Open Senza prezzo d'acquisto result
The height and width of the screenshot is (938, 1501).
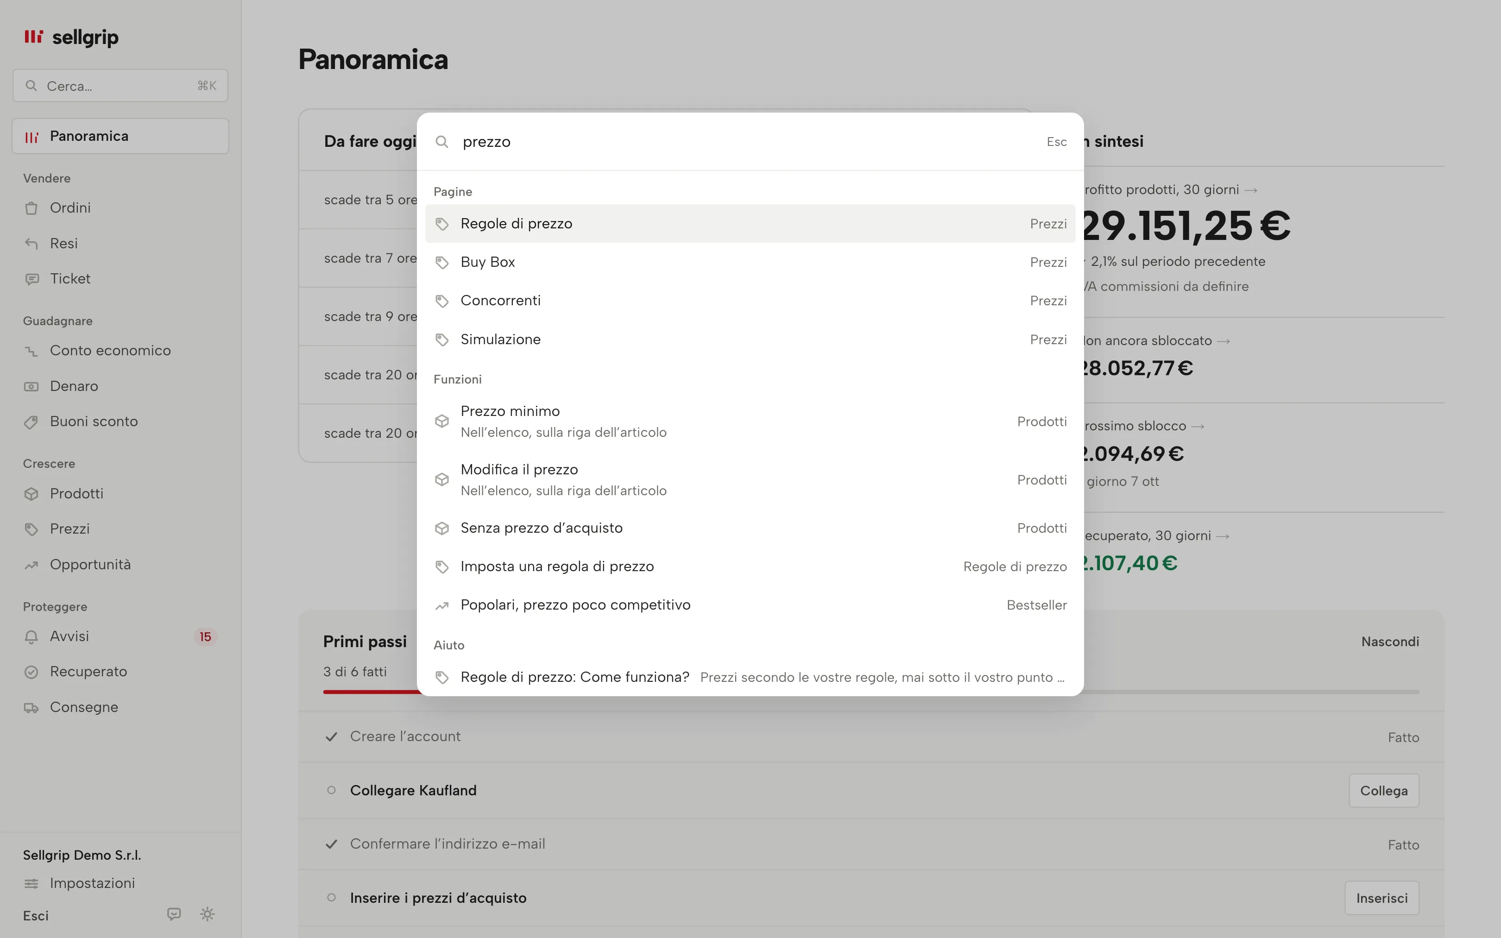coord(750,528)
